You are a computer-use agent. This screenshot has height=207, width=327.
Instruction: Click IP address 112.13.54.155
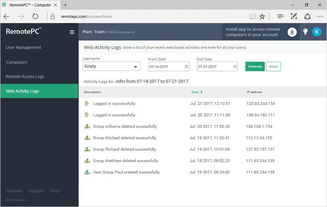pyautogui.click(x=259, y=138)
